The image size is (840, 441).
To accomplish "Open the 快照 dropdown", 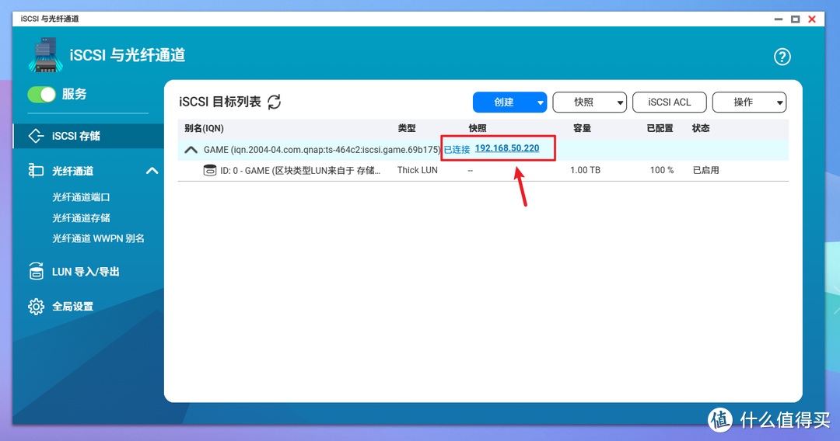I will click(590, 102).
